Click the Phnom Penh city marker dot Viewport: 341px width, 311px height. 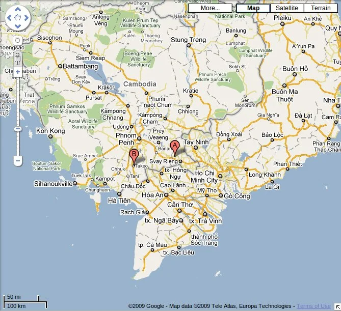coord(139,138)
